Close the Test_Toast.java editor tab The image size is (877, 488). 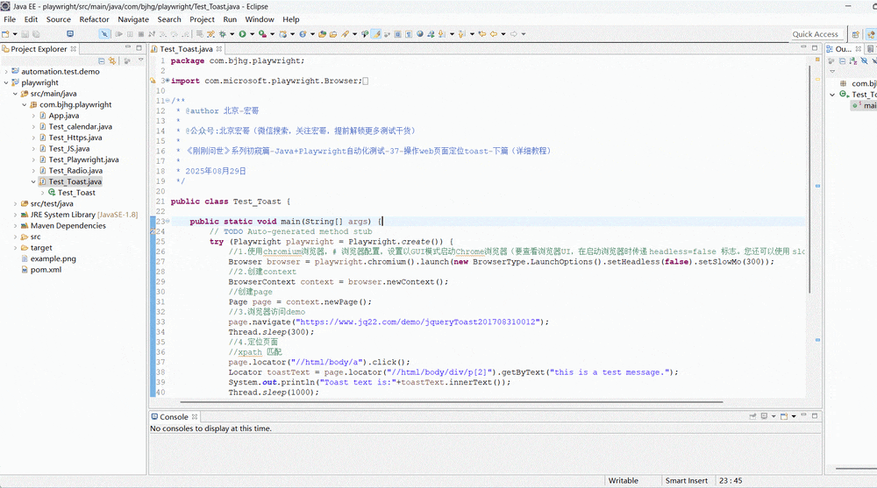(x=219, y=49)
